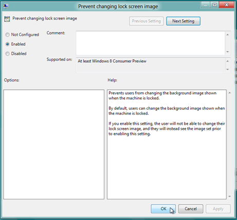Click the Comment box scroll up arrow

pos(228,35)
